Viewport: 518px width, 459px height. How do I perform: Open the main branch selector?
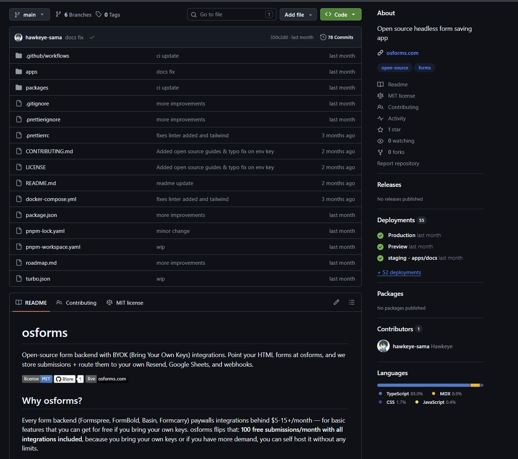click(x=29, y=14)
